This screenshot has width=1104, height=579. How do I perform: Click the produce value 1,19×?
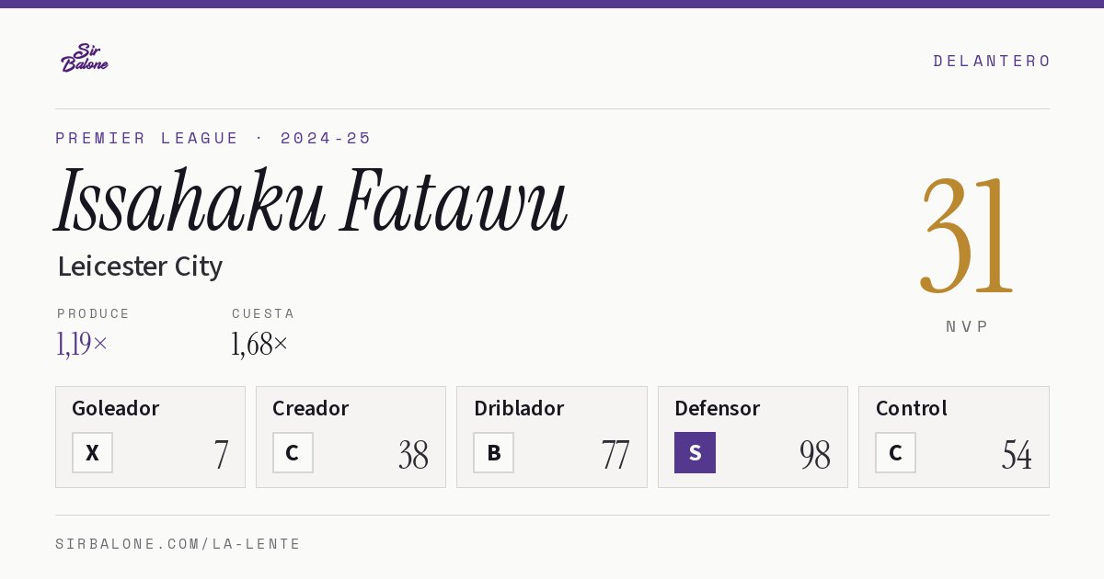[82, 344]
